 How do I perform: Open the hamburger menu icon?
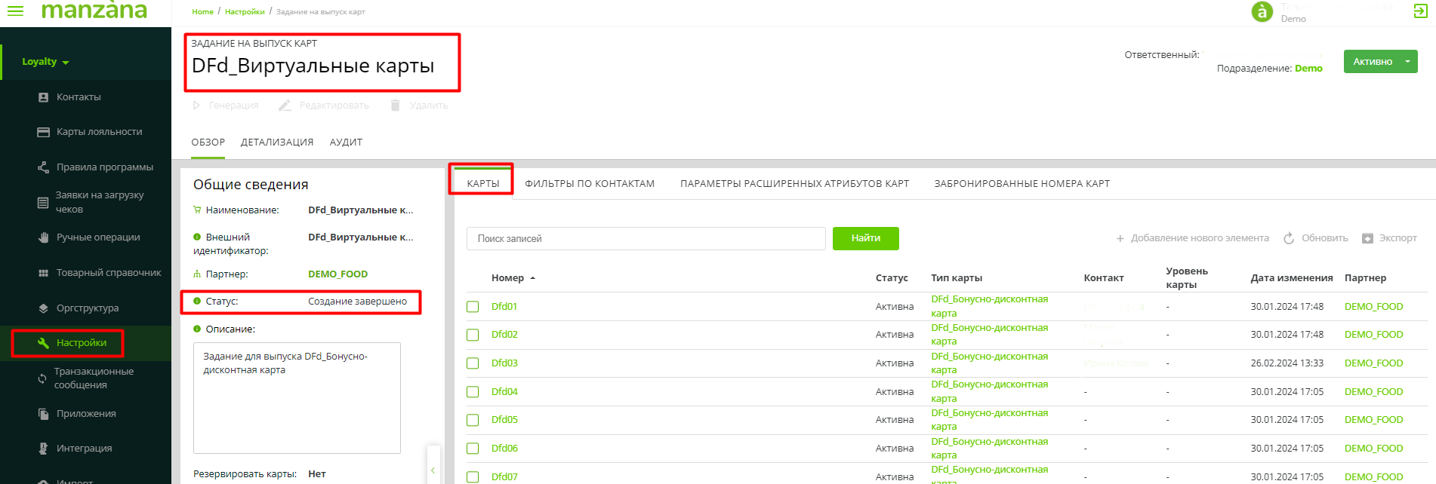(x=15, y=11)
